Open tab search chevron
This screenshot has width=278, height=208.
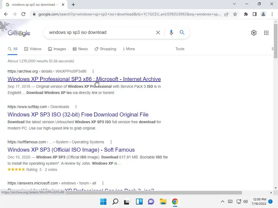[234, 4]
